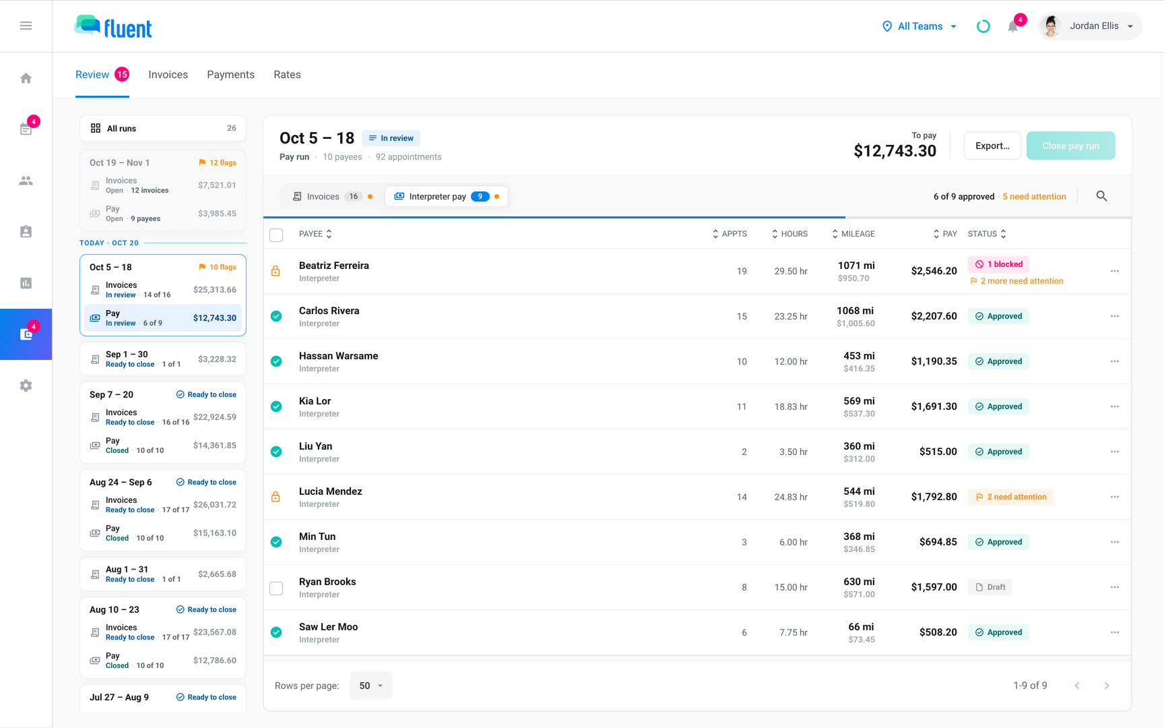Image resolution: width=1164 pixels, height=728 pixels.
Task: Open the settings gear sidebar icon
Action: pyautogui.click(x=26, y=386)
